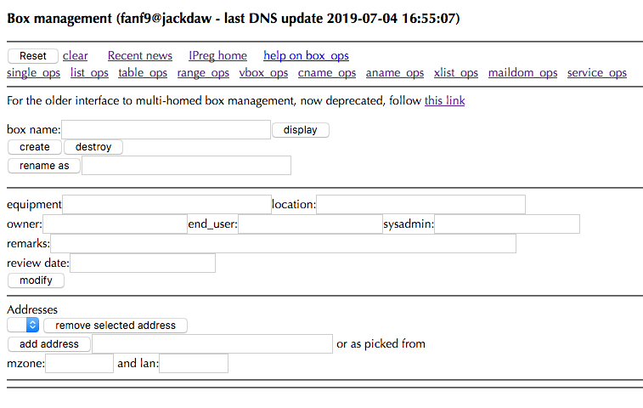This screenshot has width=643, height=408.
Task: Follow the deprecated interface 'this link'
Action: (x=445, y=101)
